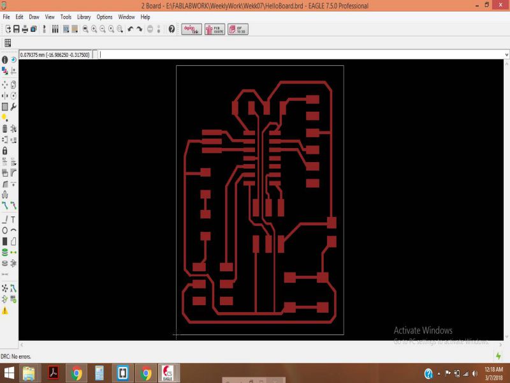This screenshot has width=510, height=383.
Task: Click the Zoom out magnifier
Action: click(x=103, y=29)
